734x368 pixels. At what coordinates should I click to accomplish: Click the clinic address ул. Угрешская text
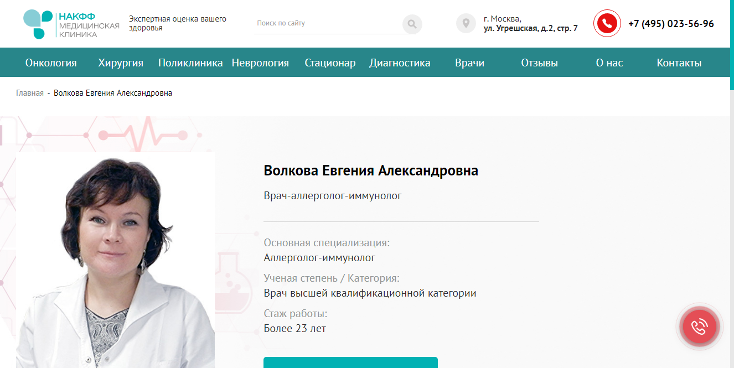pyautogui.click(x=530, y=28)
